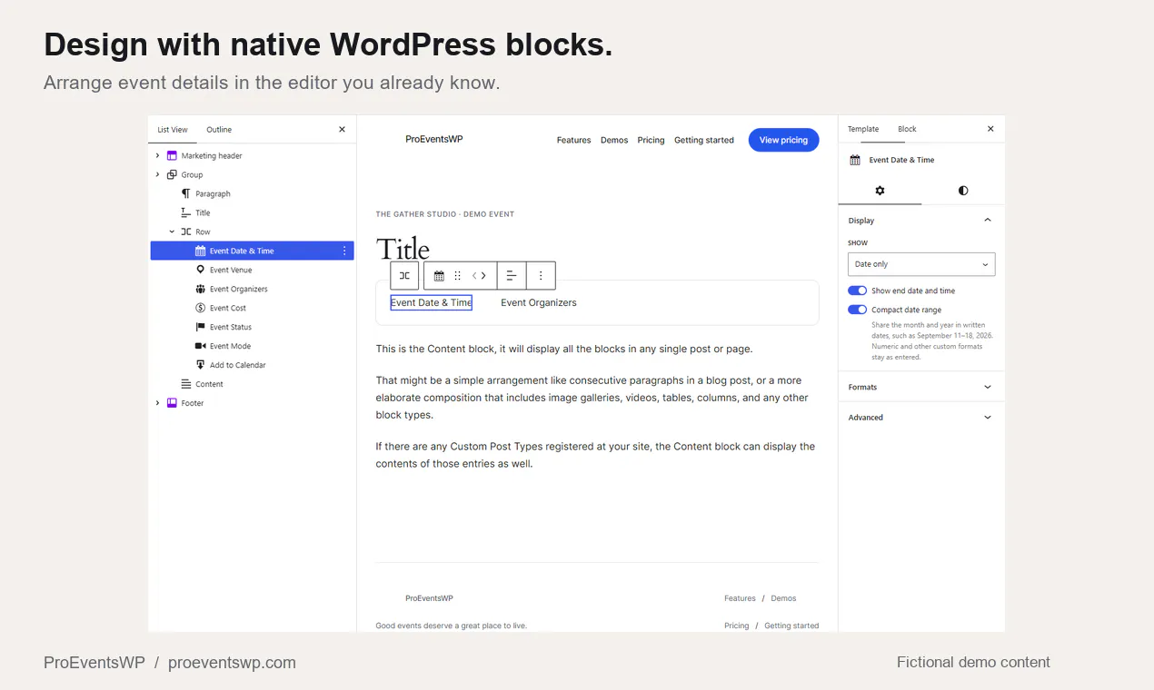
Task: Collapse the Display panel section
Action: click(x=921, y=221)
